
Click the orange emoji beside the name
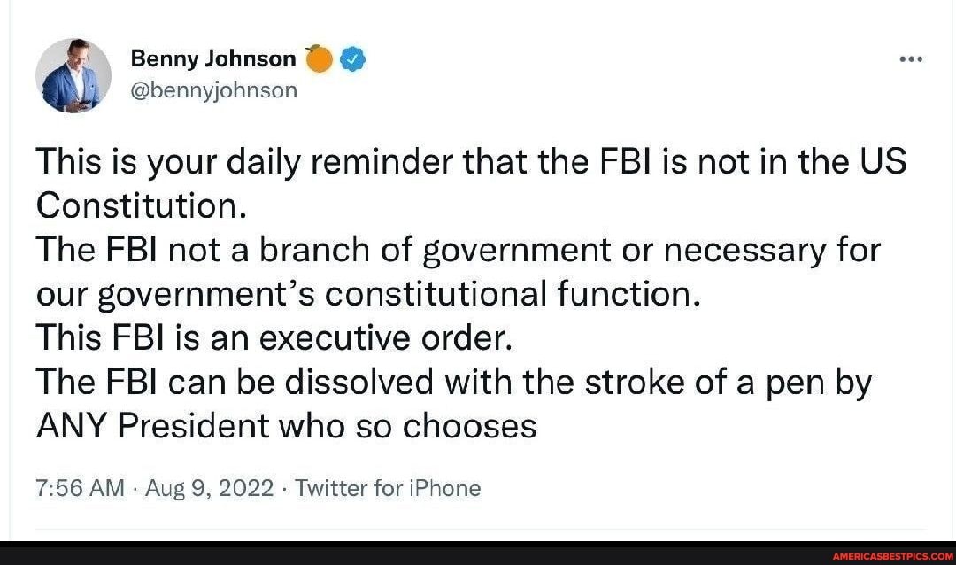pos(318,58)
